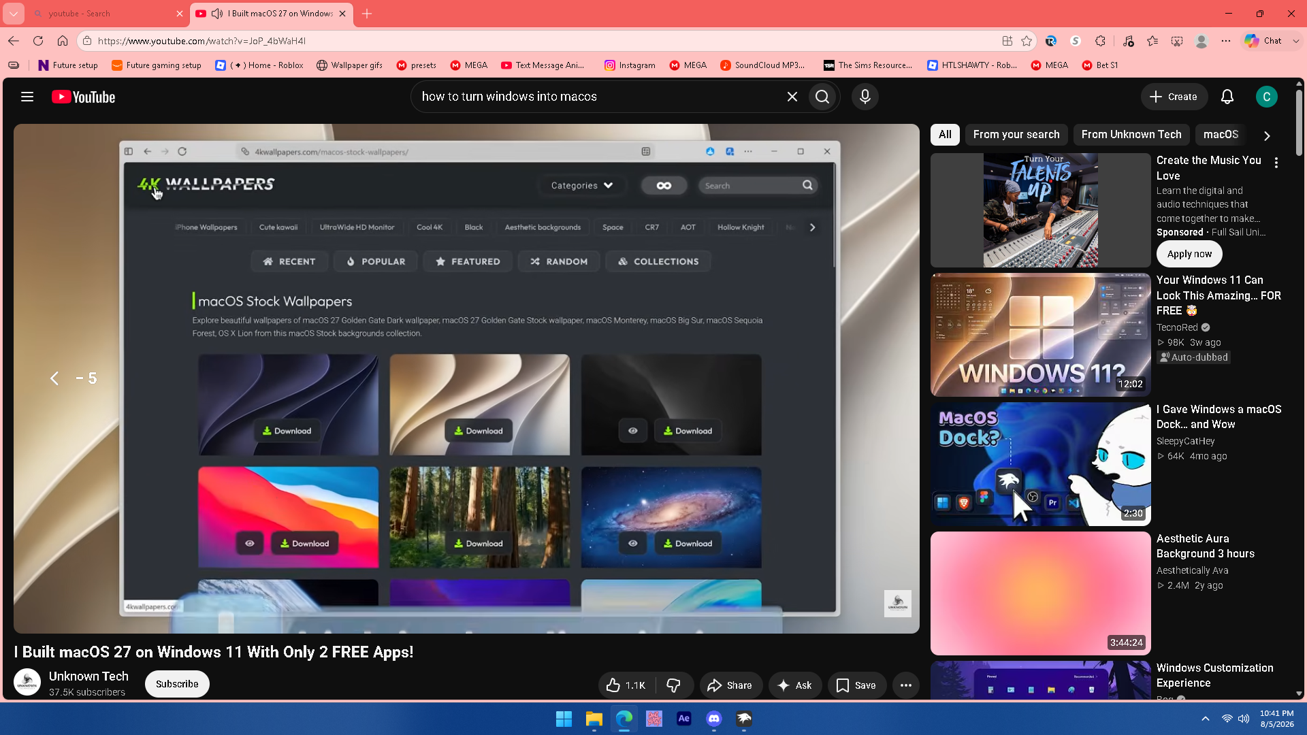1307x735 pixels.
Task: Click the Ask button
Action: pos(795,685)
